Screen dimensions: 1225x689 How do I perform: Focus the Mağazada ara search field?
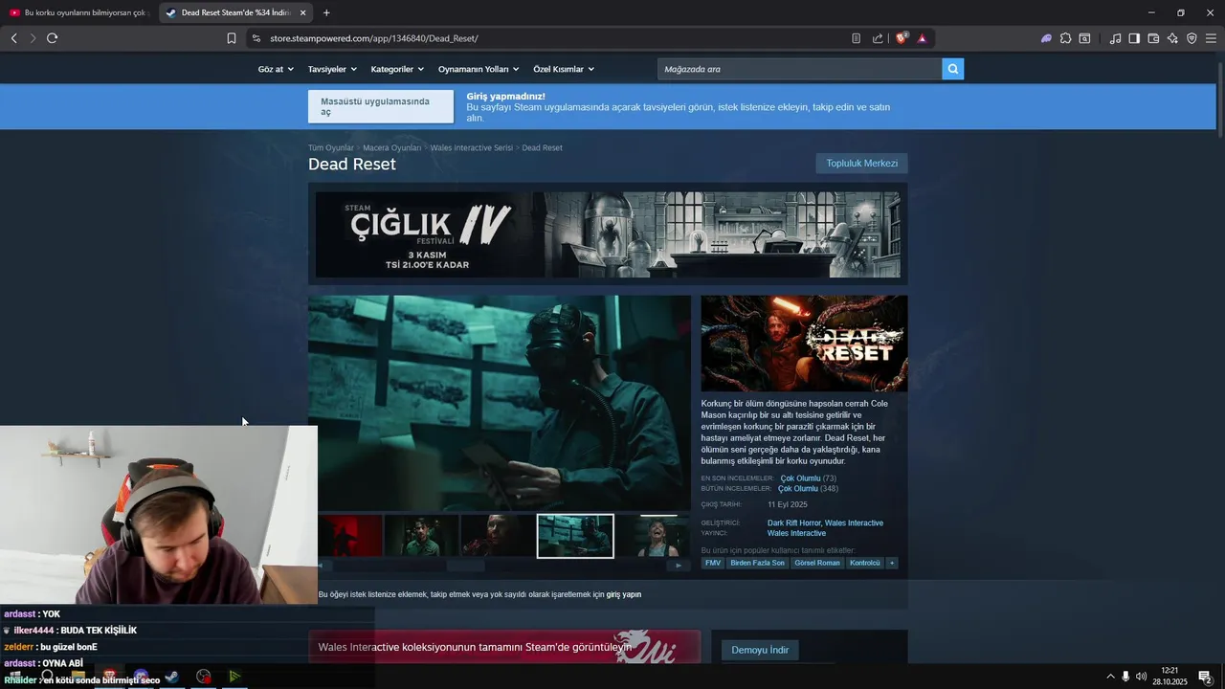click(x=799, y=69)
